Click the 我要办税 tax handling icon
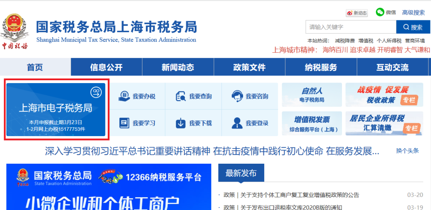 [125, 96]
